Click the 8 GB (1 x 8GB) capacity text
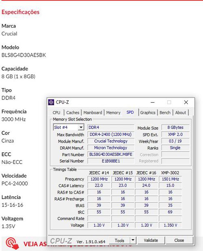203x251 pixels. tap(18, 77)
